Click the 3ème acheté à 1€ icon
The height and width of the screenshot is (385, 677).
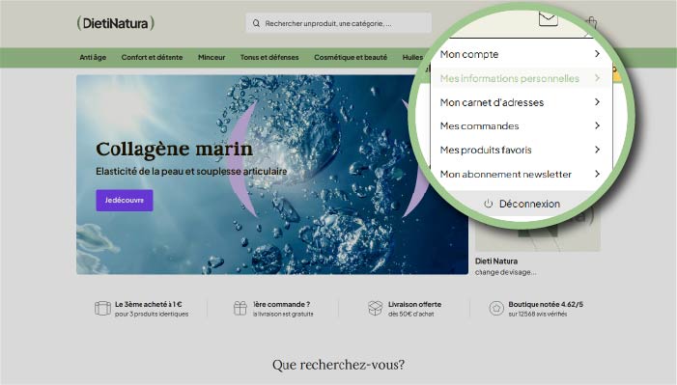pyautogui.click(x=102, y=308)
